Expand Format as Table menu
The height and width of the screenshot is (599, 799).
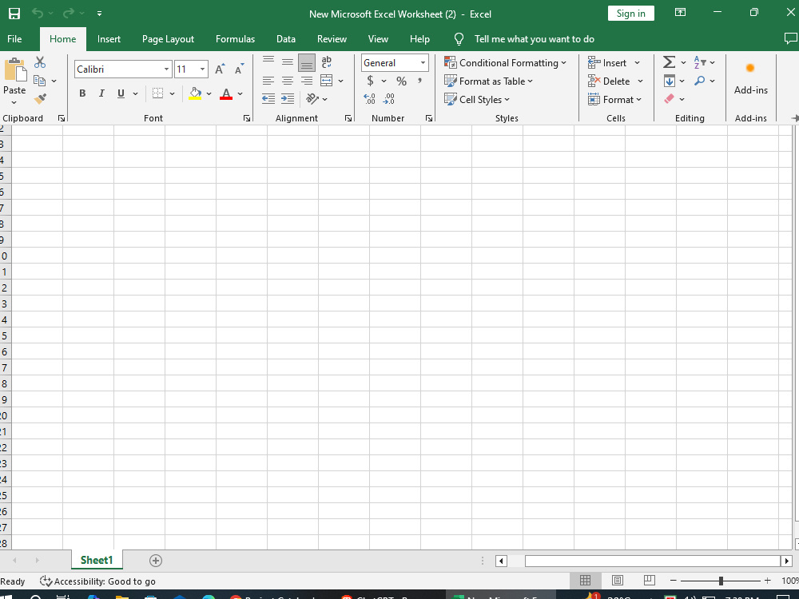coord(488,81)
